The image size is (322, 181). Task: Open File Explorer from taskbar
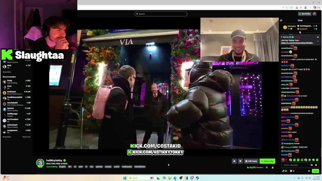170,178
